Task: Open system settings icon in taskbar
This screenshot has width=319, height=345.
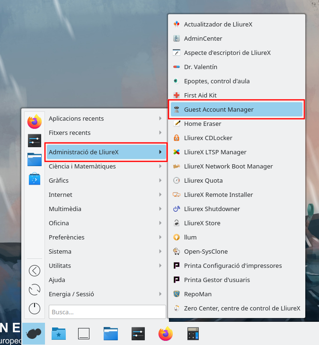Action: [x=138, y=334]
